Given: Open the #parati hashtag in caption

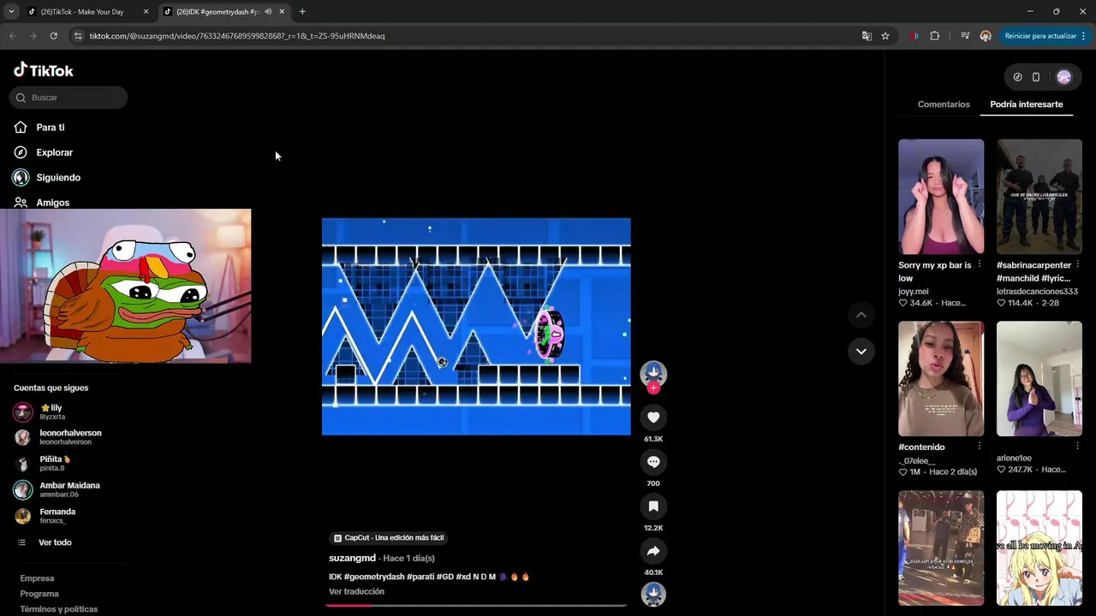Looking at the screenshot, I should point(420,577).
